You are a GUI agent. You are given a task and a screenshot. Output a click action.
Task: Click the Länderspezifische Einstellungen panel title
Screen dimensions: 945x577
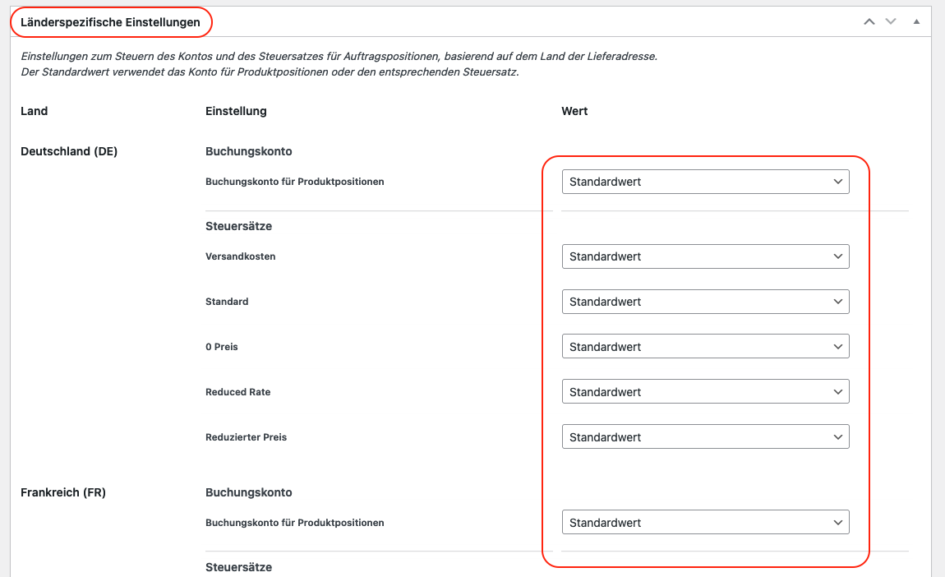click(111, 22)
